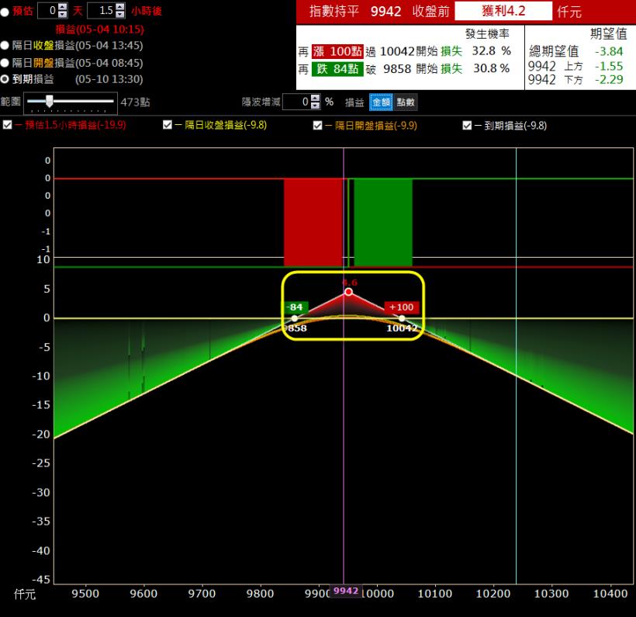
Task: Click the range slider thumb
Action: [x=50, y=101]
